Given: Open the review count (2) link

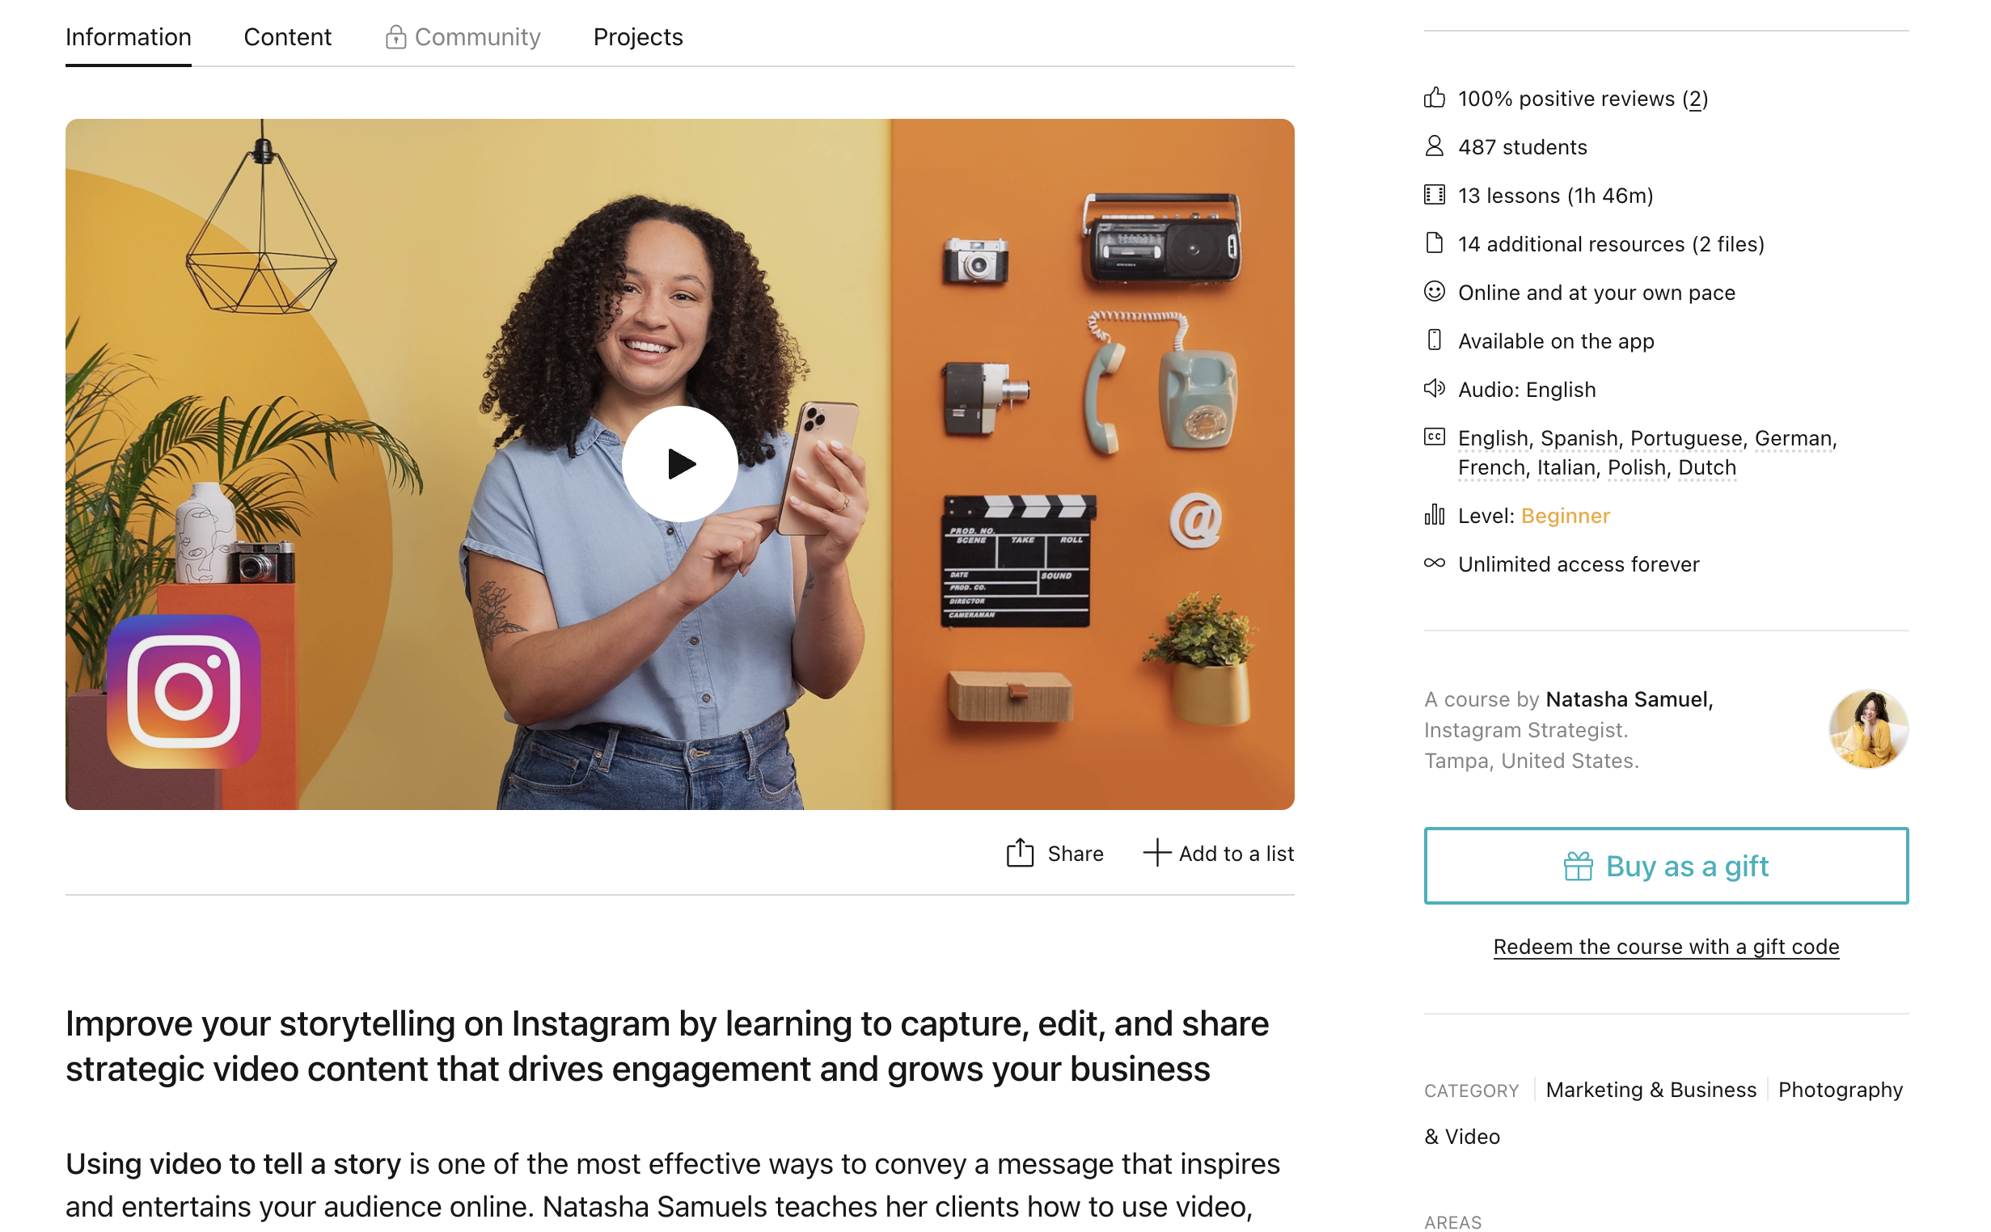Looking at the screenshot, I should click(1694, 99).
